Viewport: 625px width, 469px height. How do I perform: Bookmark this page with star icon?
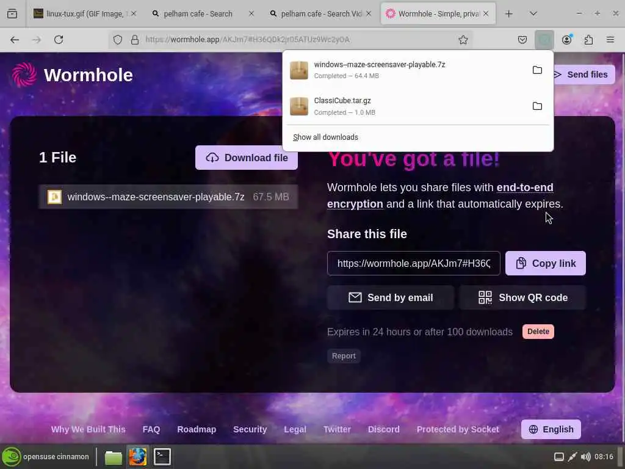463,40
